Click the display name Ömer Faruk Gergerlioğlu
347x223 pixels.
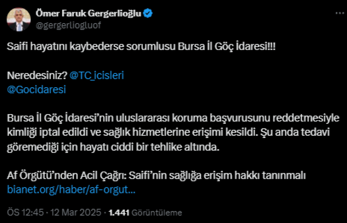click(88, 14)
